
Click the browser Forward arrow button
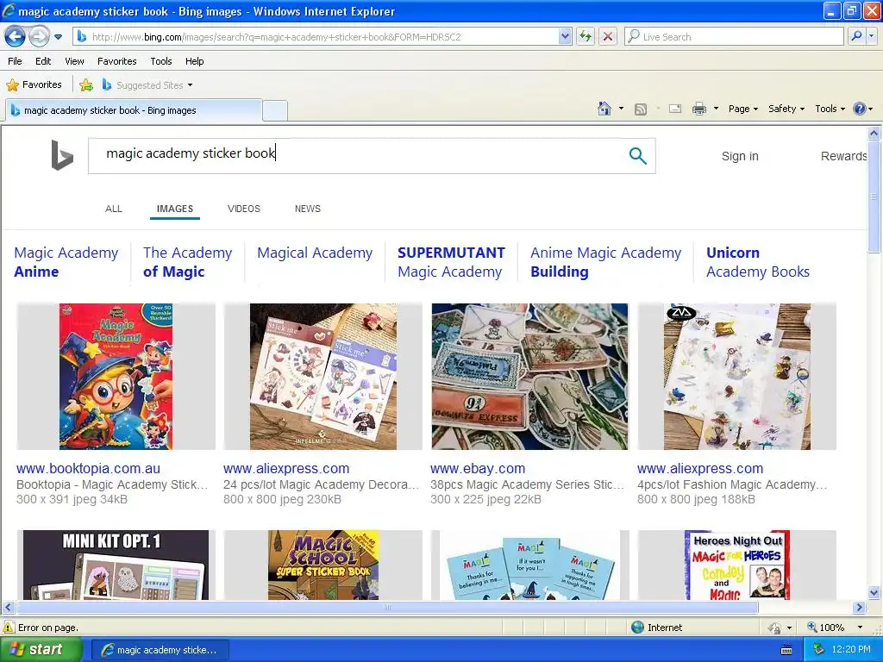pyautogui.click(x=38, y=37)
